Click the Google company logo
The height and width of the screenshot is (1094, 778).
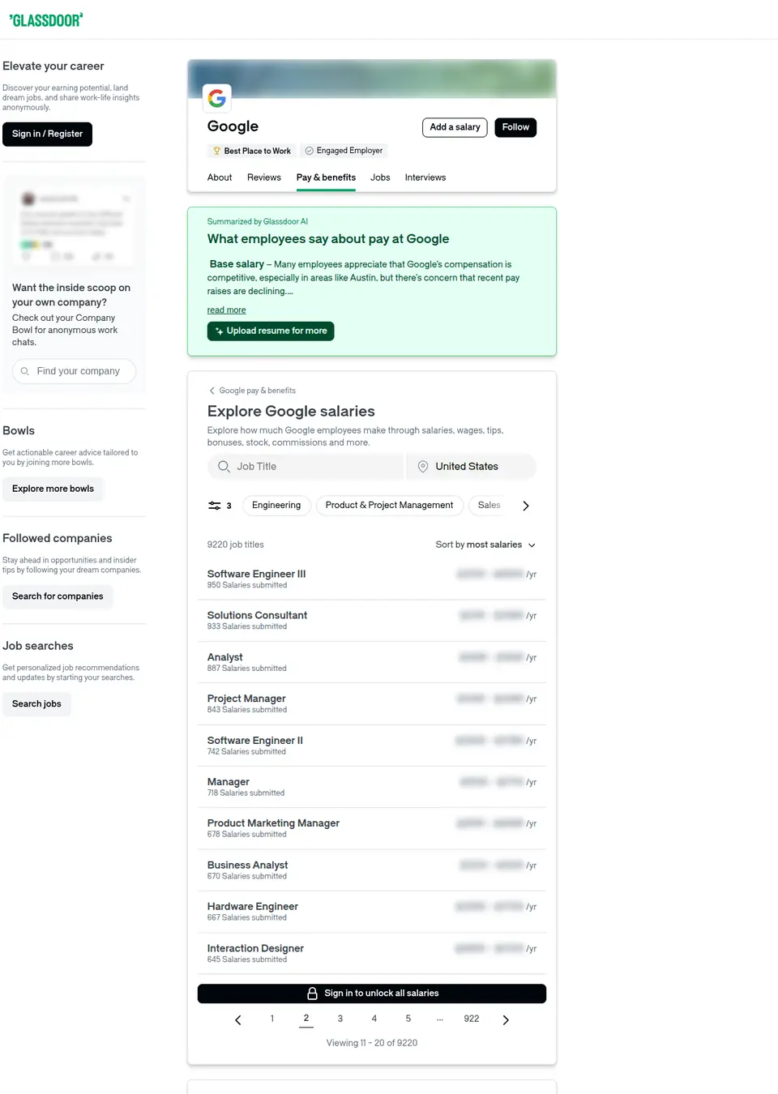point(217,98)
